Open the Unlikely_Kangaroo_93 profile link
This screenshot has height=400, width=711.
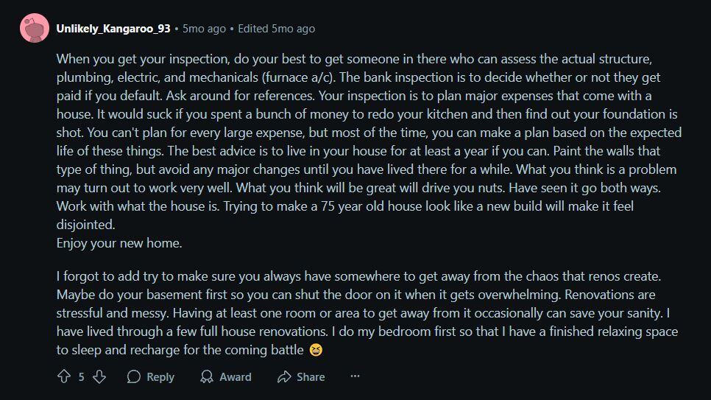113,29
